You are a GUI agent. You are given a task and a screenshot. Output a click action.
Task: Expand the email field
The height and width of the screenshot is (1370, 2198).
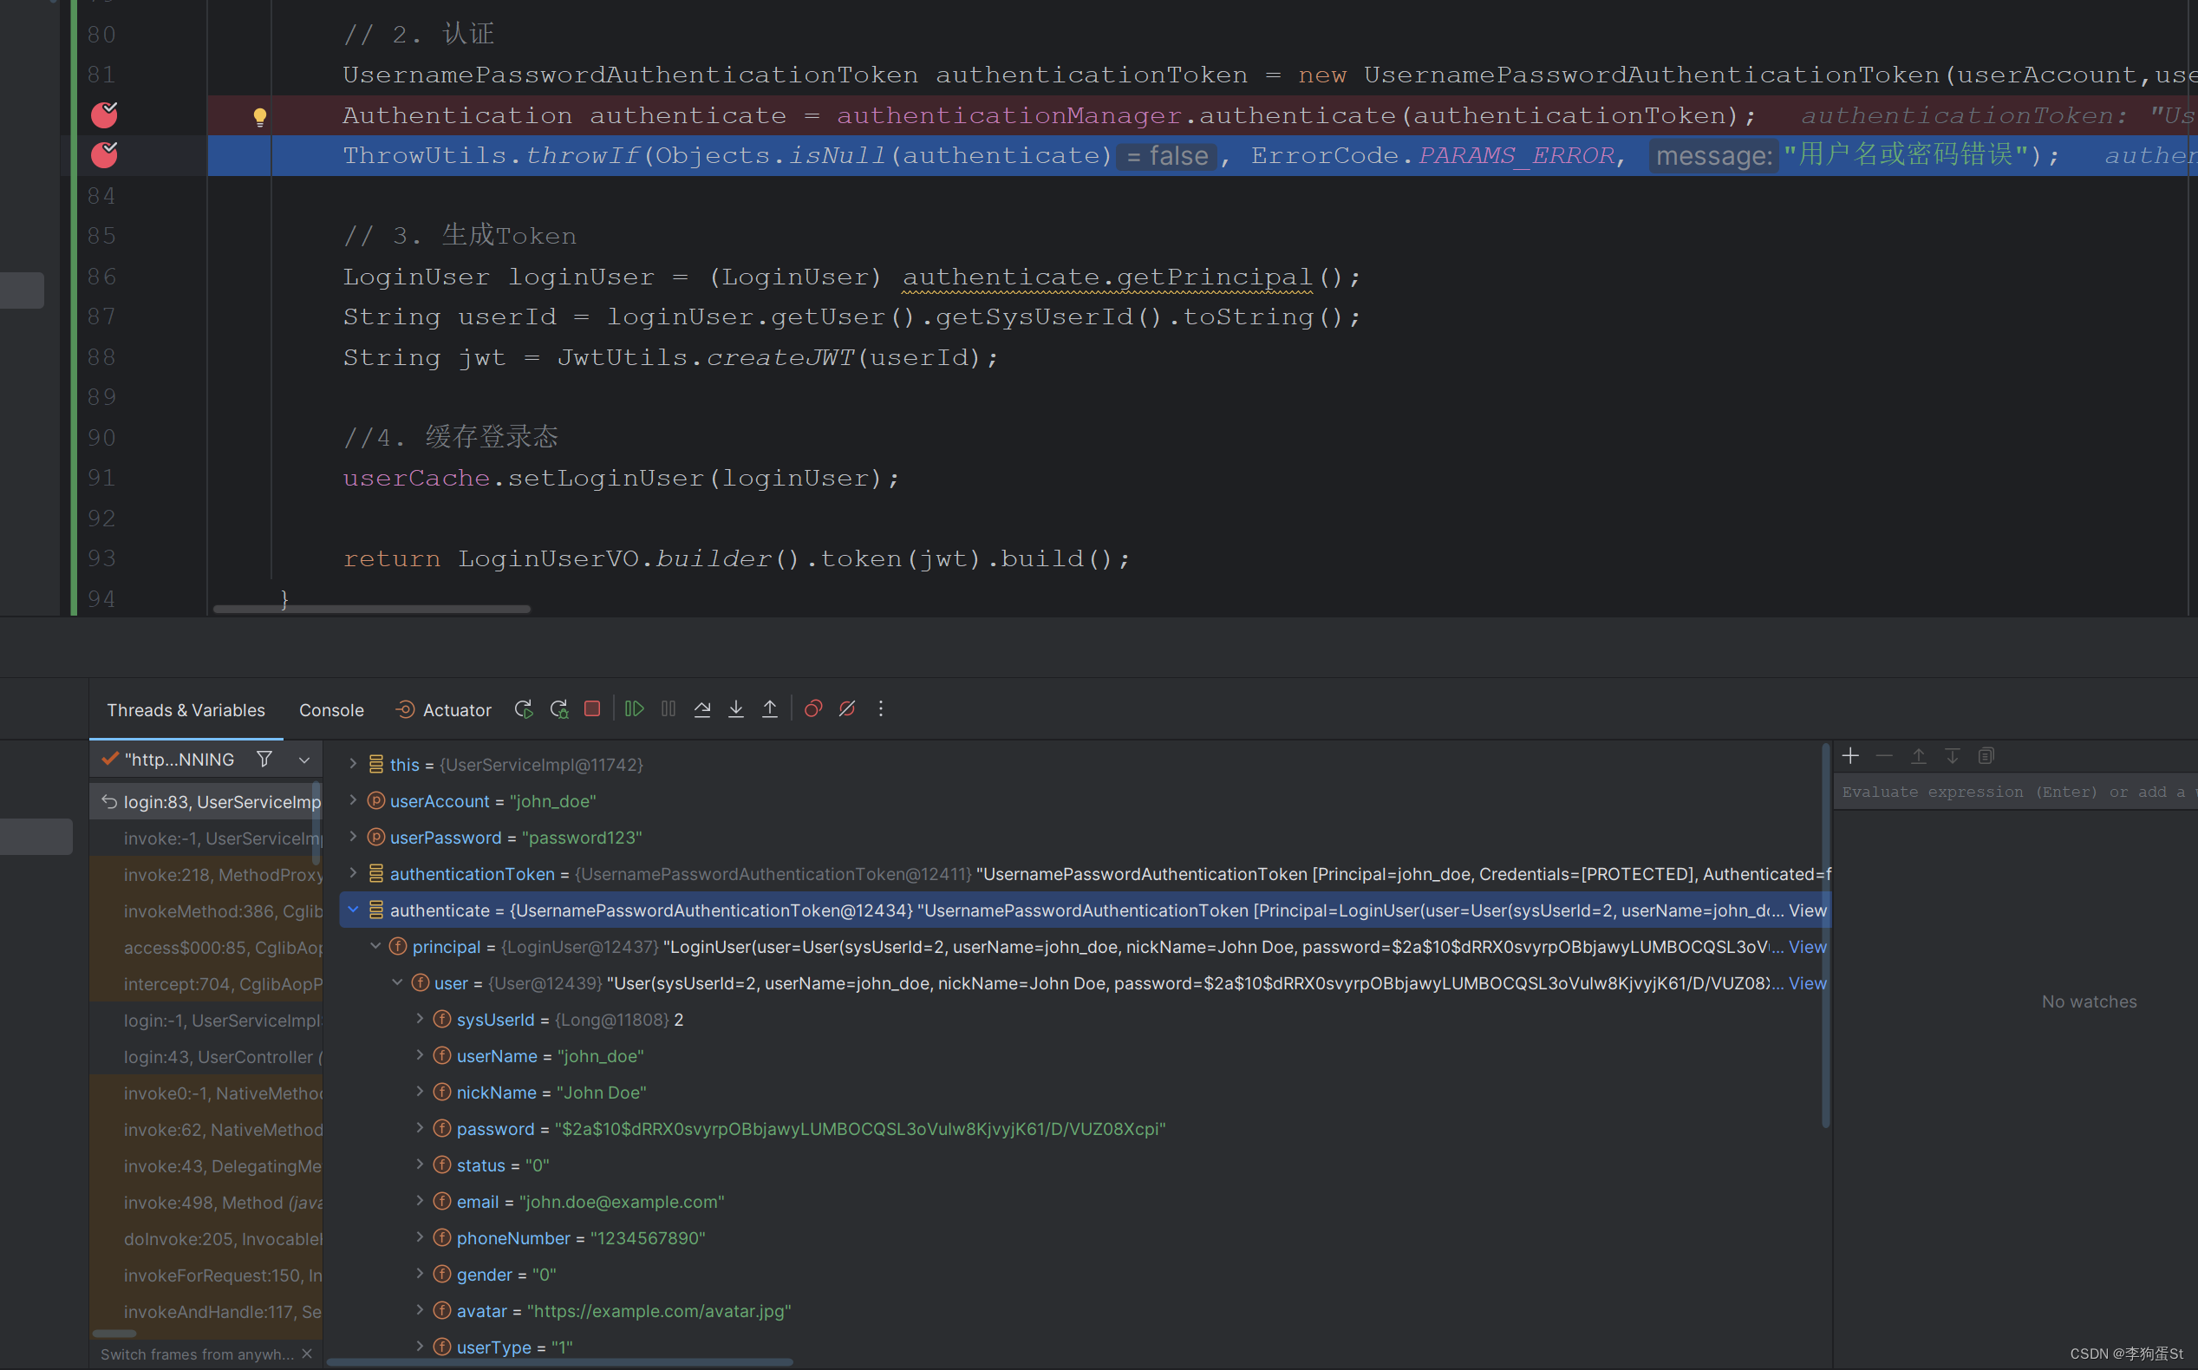420,1201
